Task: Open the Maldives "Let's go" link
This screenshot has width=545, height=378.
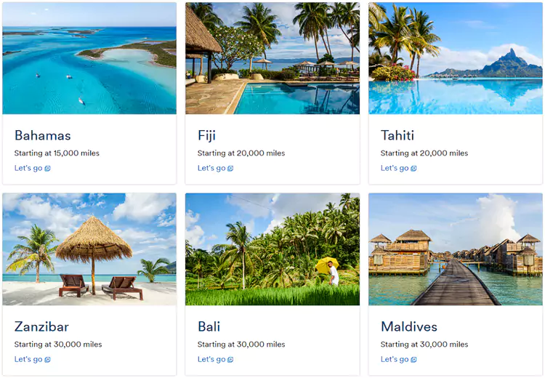Action: pos(395,359)
